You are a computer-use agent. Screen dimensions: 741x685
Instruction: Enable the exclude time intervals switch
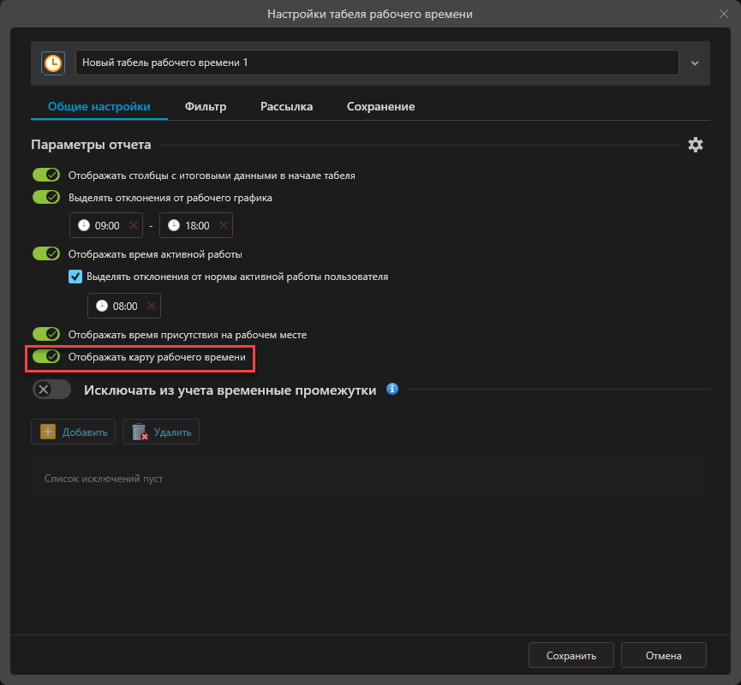pyautogui.click(x=51, y=390)
